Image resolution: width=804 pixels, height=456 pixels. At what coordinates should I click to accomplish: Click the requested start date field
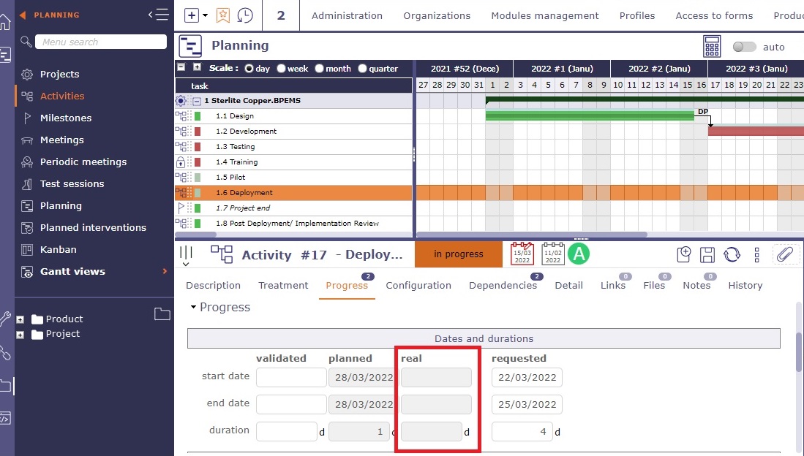527,378
